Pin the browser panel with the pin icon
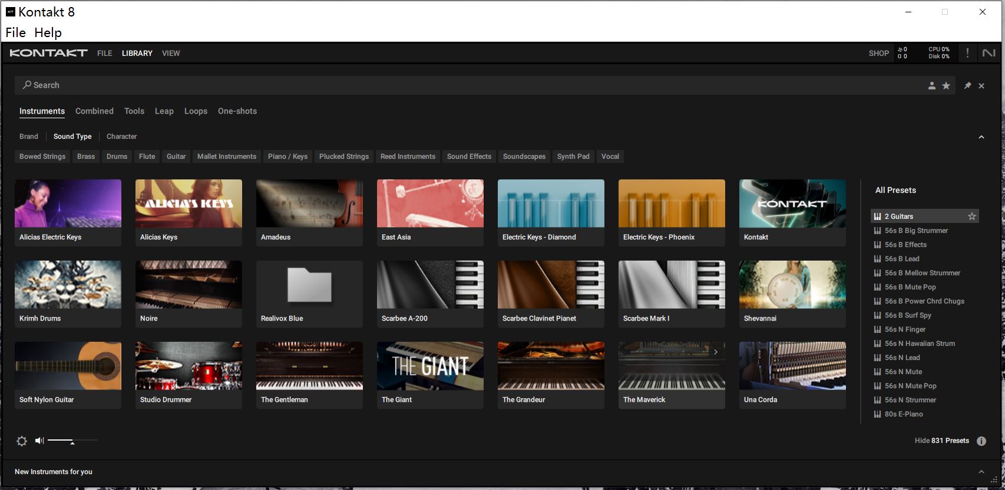 tap(967, 86)
